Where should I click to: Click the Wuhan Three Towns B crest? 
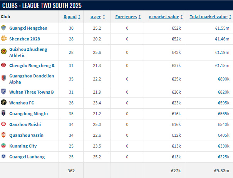coord(3,91)
